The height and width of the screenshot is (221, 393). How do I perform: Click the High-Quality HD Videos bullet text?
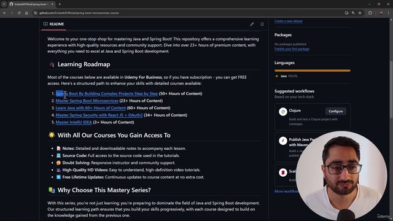pyautogui.click(x=131, y=170)
